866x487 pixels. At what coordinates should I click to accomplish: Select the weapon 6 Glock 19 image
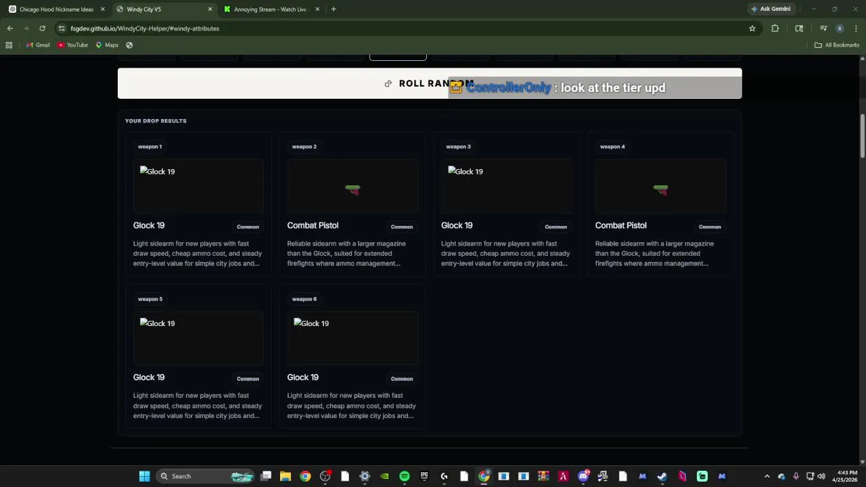(x=352, y=338)
